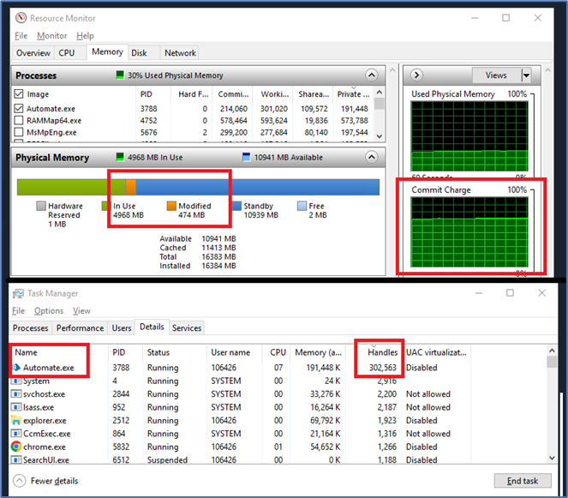This screenshot has width=568, height=498.
Task: Check the RAMMap64.exe process checkbox
Action: [x=19, y=120]
